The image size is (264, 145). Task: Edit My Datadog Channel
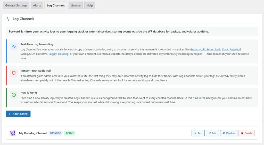point(212,133)
